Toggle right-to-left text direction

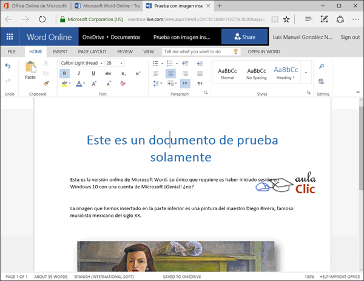200,84
